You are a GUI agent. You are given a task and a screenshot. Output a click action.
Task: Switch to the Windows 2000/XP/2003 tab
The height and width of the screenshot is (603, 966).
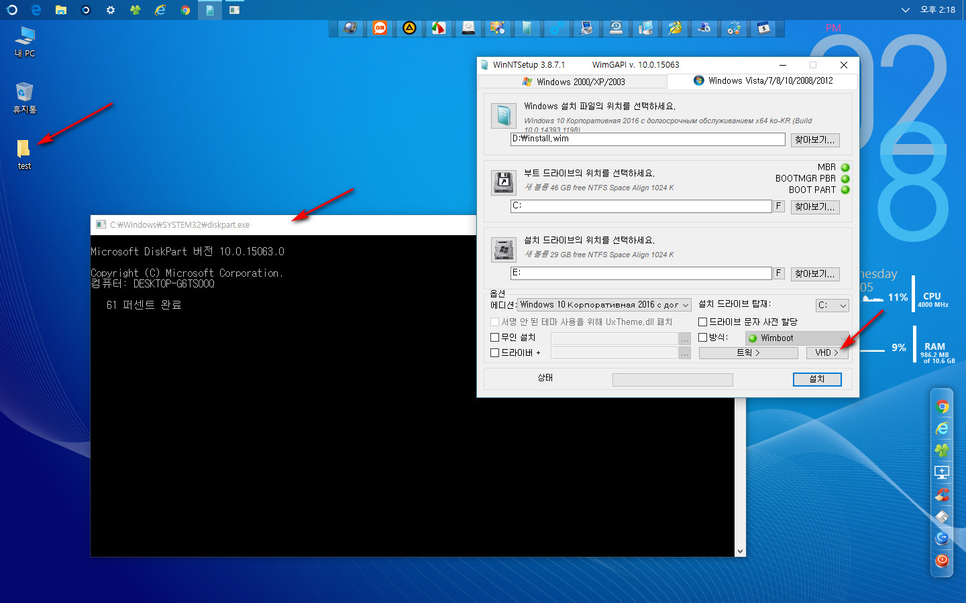coord(573,82)
